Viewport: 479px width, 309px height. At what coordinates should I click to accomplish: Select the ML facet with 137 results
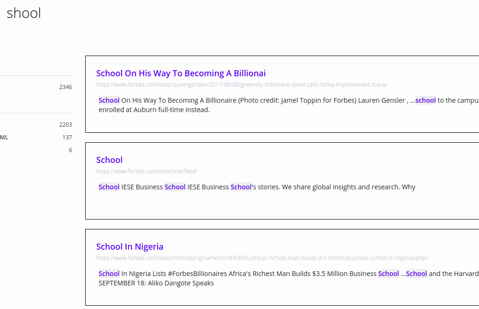[36, 138]
